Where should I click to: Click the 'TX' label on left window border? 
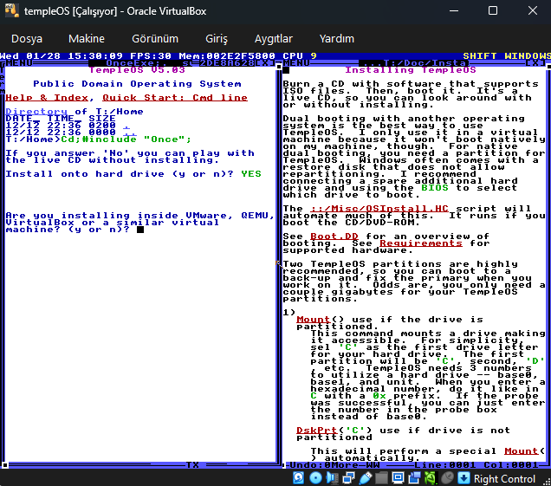192,465
